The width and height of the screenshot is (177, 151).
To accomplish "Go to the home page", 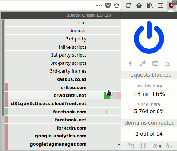I will (139, 5).
